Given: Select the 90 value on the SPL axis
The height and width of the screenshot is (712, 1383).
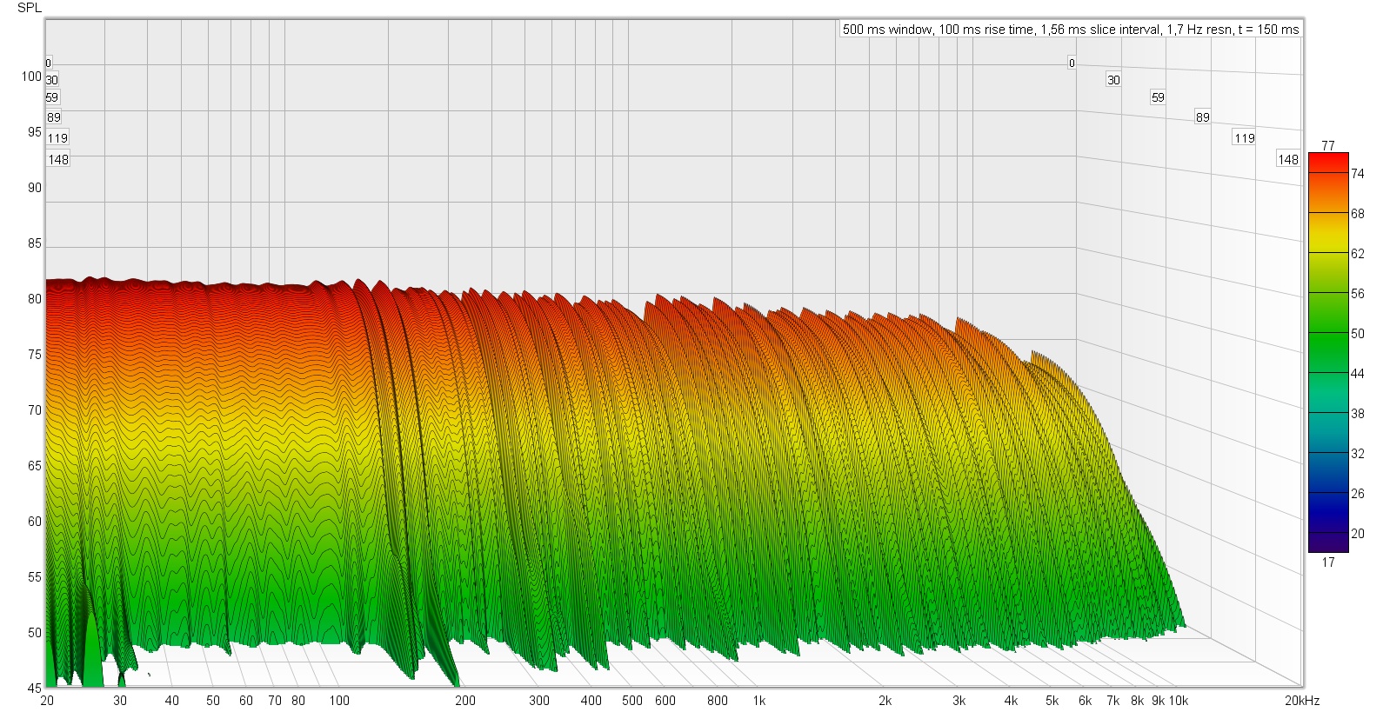Looking at the screenshot, I should point(35,188).
